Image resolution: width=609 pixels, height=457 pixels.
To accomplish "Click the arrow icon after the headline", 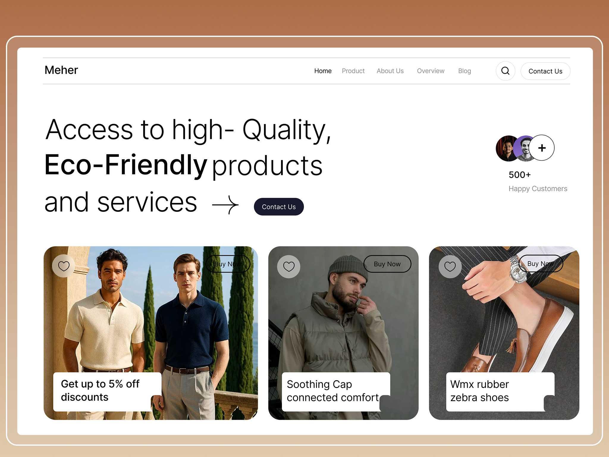I will [225, 204].
